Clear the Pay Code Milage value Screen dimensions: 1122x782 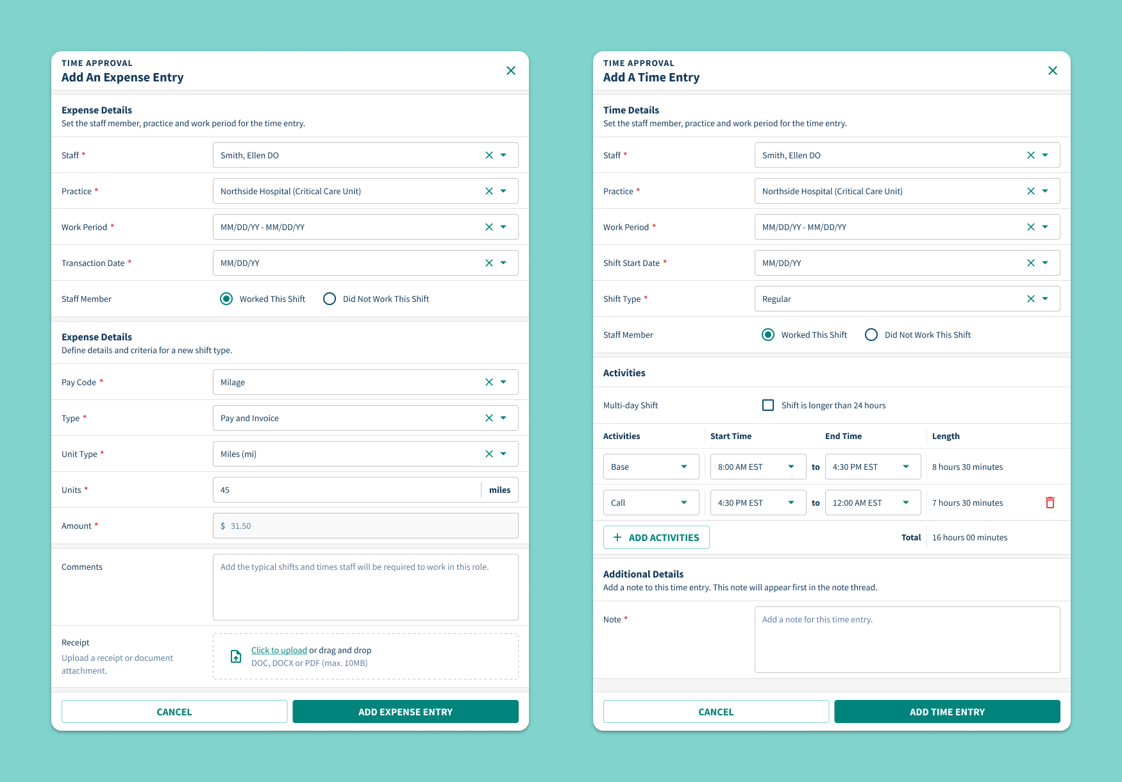pyautogui.click(x=489, y=382)
